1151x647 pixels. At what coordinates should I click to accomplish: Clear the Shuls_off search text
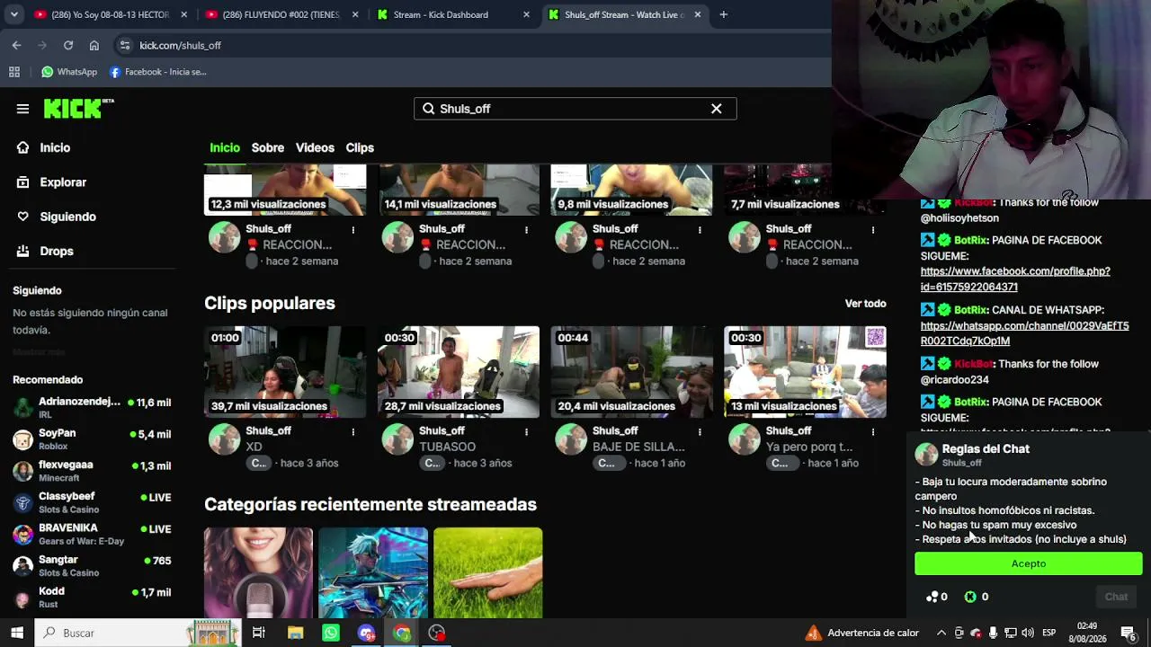click(717, 109)
